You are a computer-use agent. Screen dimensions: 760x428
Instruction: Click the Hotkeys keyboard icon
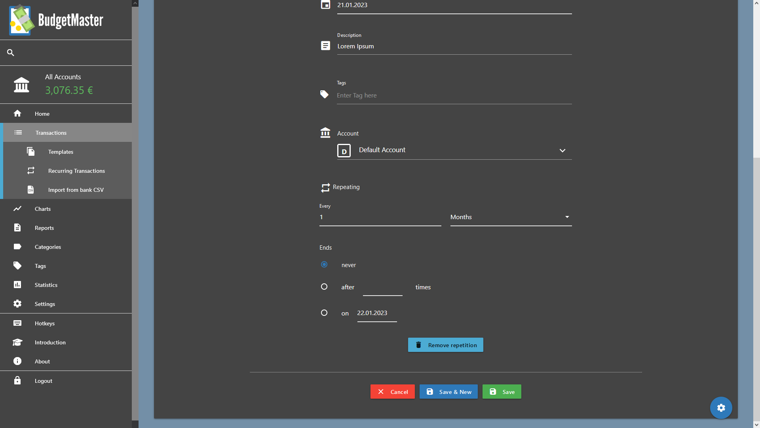point(17,323)
